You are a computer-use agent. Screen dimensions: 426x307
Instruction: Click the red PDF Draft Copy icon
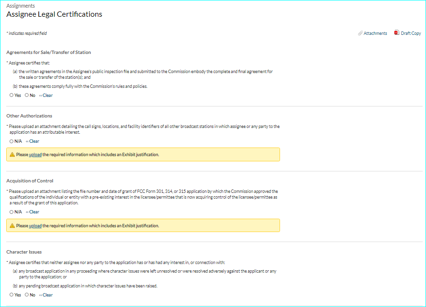[x=396, y=33]
